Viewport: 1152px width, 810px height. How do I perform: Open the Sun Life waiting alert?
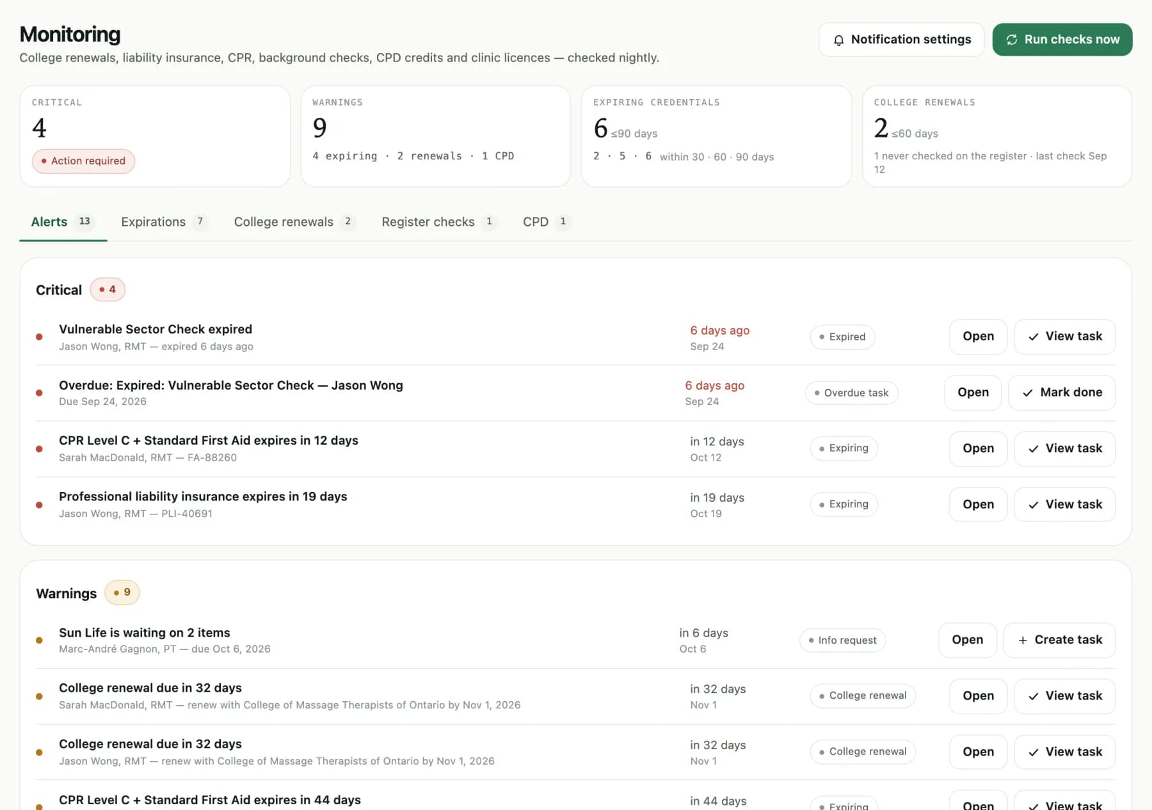pos(967,640)
